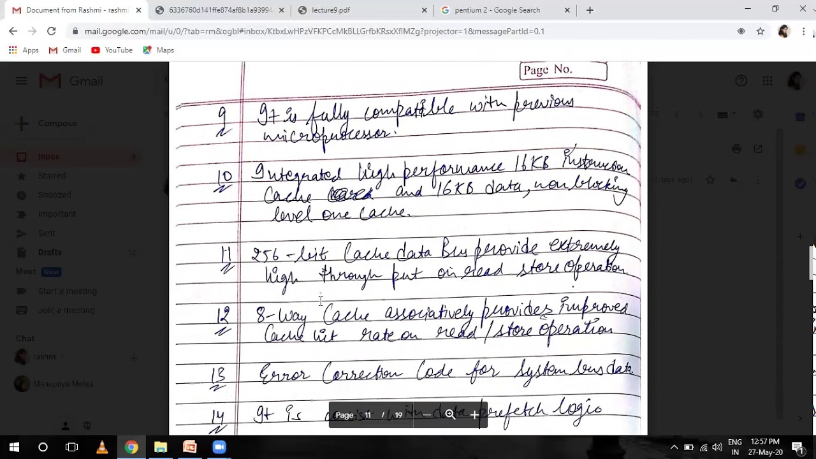
Task: Click Compose in Gmail sidebar
Action: (x=47, y=123)
